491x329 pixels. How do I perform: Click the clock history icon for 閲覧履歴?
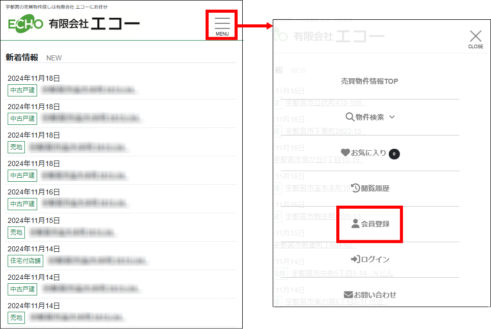pyautogui.click(x=356, y=188)
